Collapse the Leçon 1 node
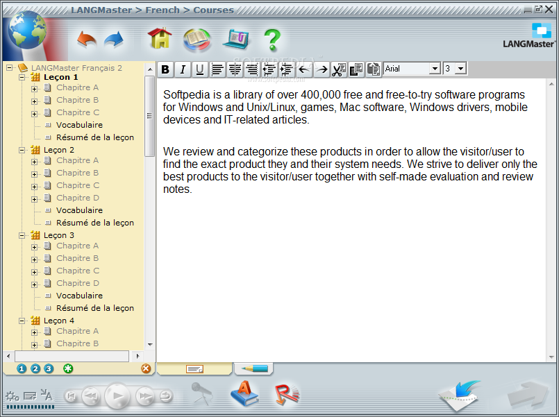The image size is (559, 417). click(x=22, y=77)
